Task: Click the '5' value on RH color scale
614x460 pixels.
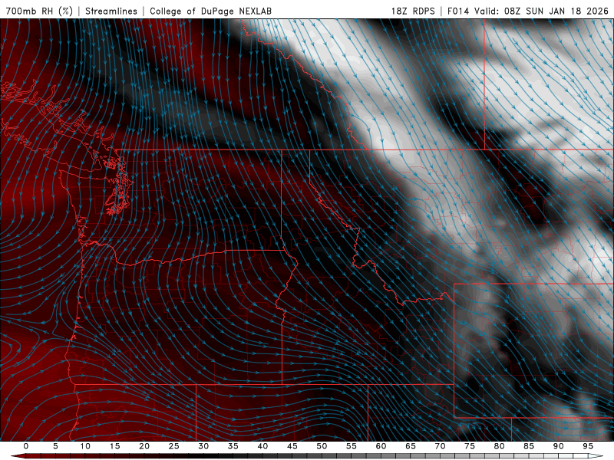Action: (55, 446)
